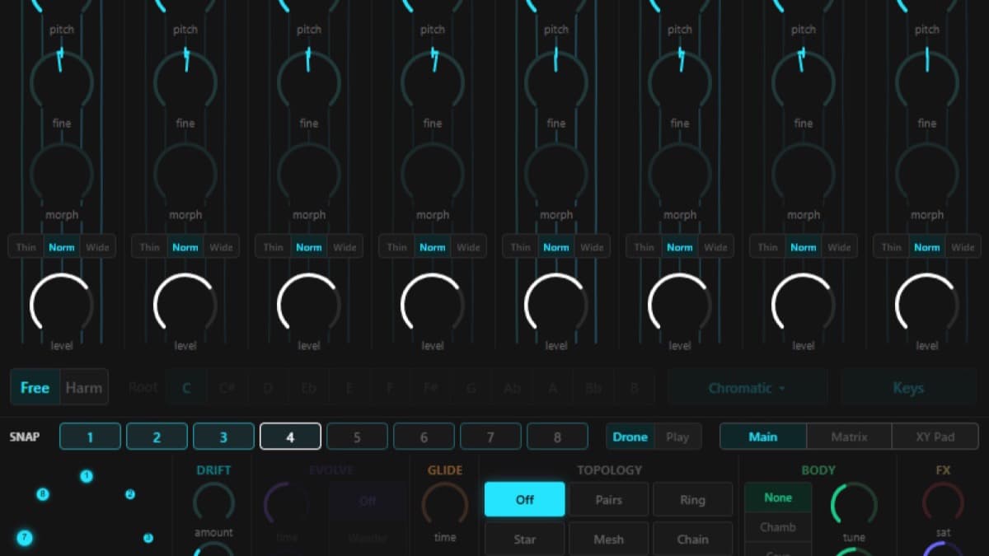The width and height of the screenshot is (989, 556).
Task: Set topology to Mesh
Action: (608, 539)
